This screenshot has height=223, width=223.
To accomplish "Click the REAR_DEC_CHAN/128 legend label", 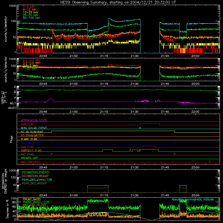I will 37,180.
